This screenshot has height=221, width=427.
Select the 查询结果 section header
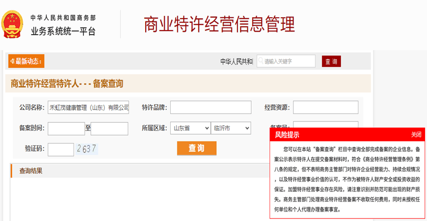pyautogui.click(x=31, y=171)
